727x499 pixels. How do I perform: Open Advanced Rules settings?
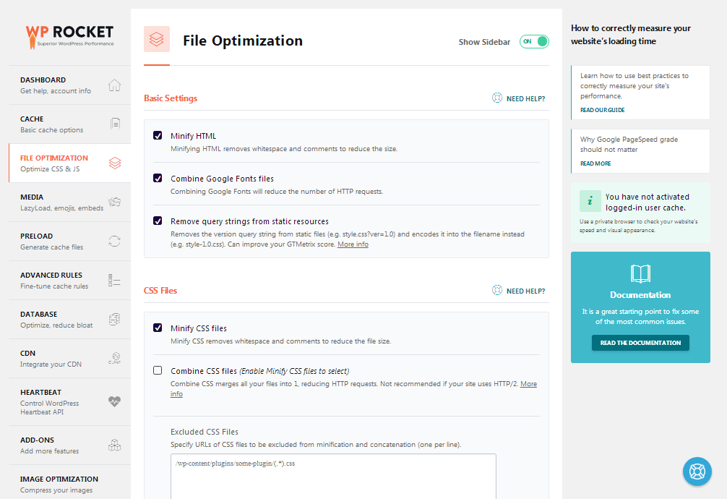(69, 281)
